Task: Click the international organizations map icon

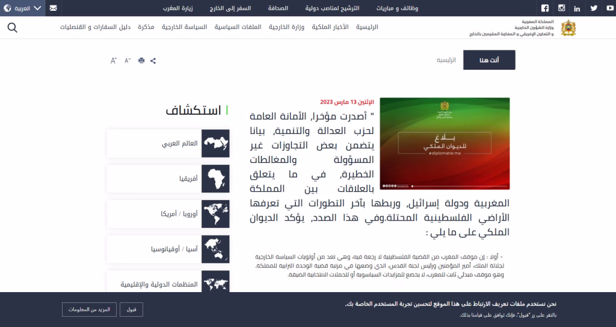Action: click(215, 281)
